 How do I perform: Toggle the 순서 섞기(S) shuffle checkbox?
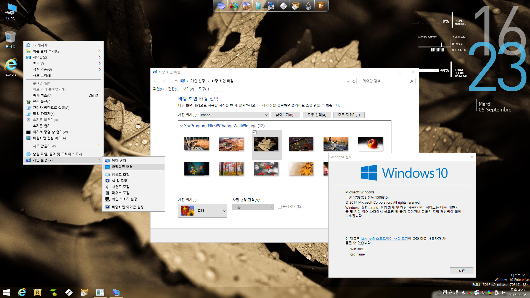[280, 207]
